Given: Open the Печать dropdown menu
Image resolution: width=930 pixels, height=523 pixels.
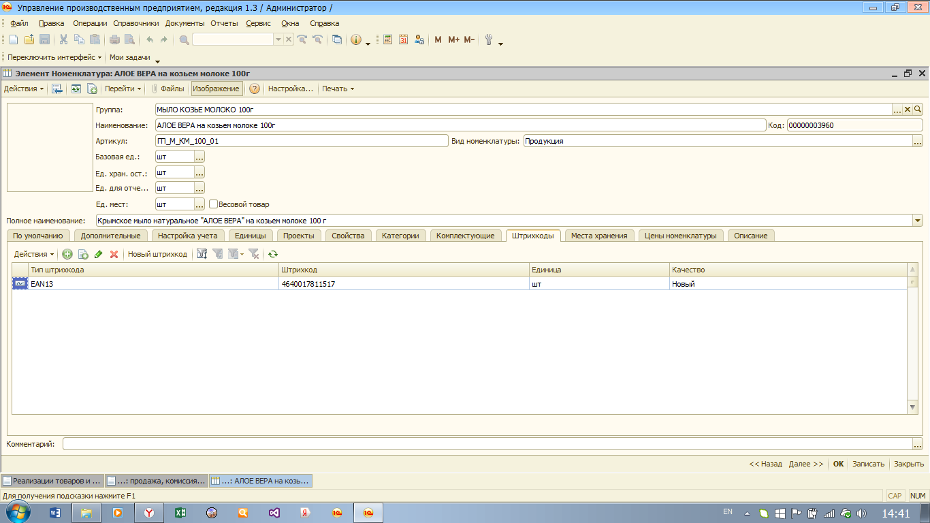Looking at the screenshot, I should pyautogui.click(x=338, y=89).
